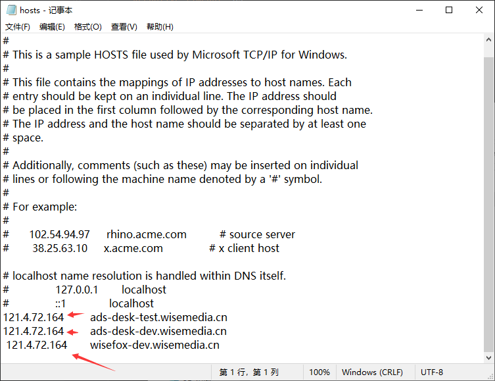Open the 格式(O) menu

(x=88, y=27)
